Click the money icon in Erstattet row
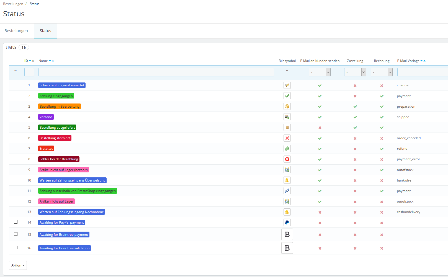Viewport: 448px width, 277px height. coord(287,149)
